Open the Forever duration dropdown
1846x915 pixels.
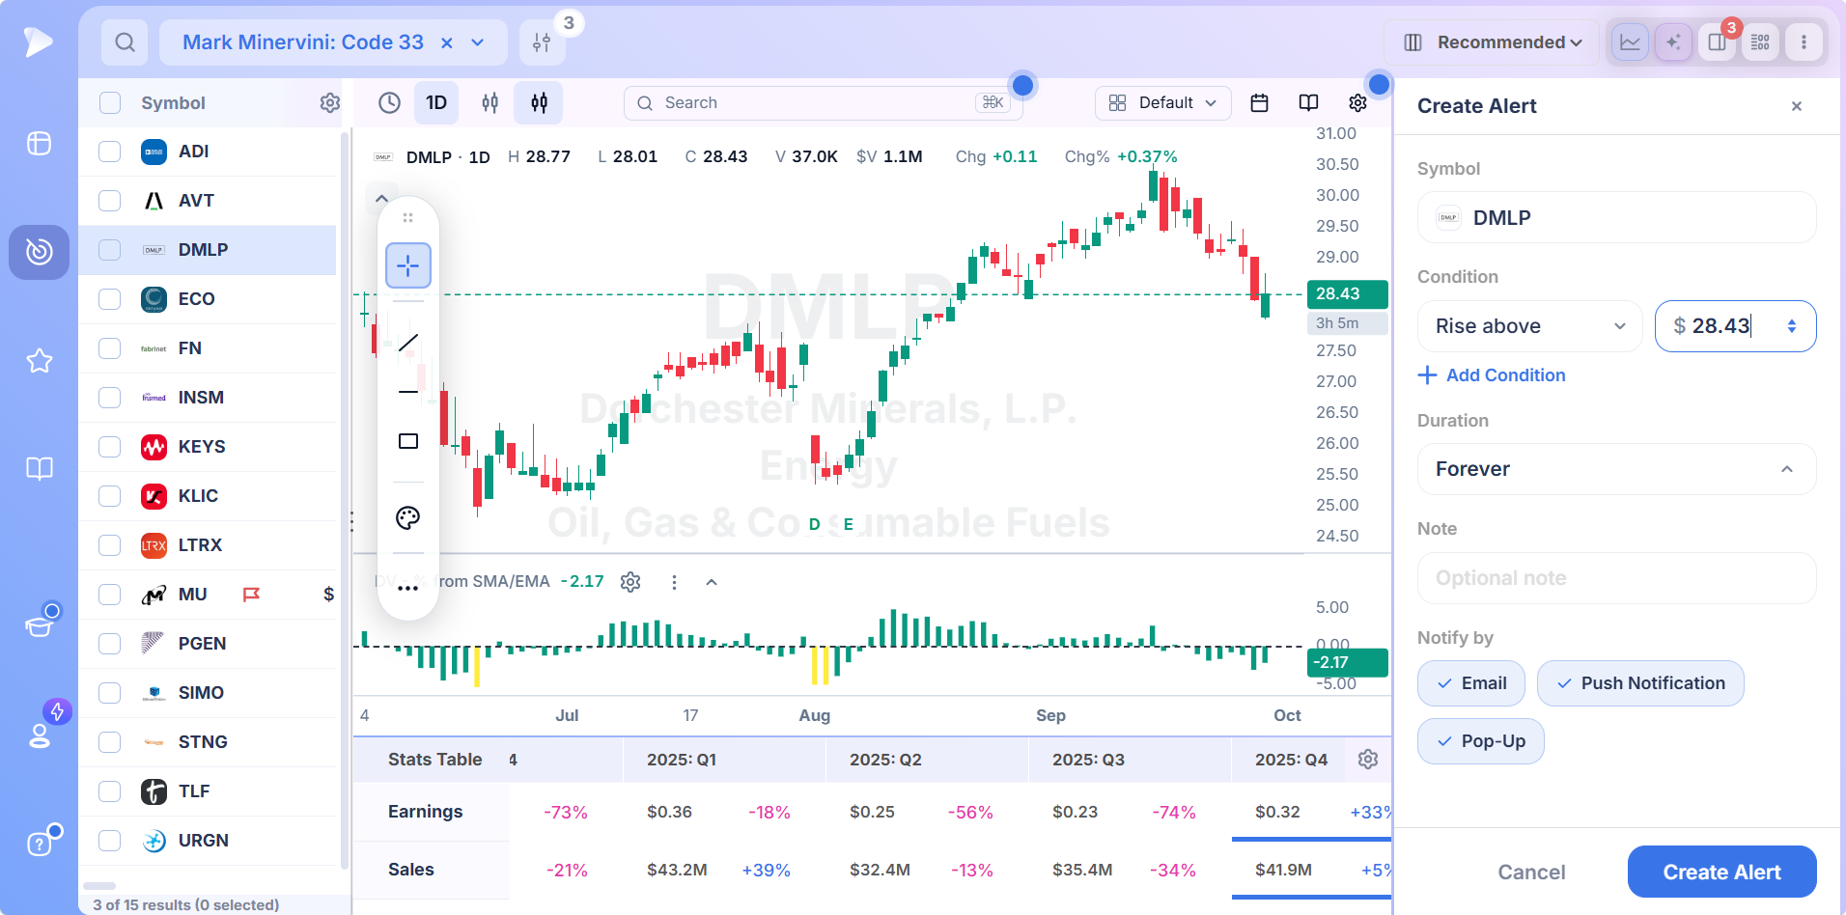(x=1617, y=469)
